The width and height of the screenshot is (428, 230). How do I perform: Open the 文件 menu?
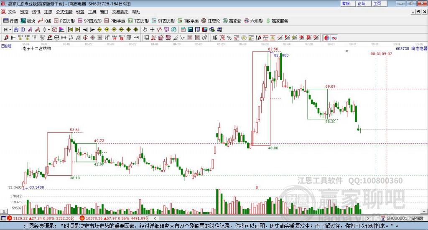[x=12, y=12]
